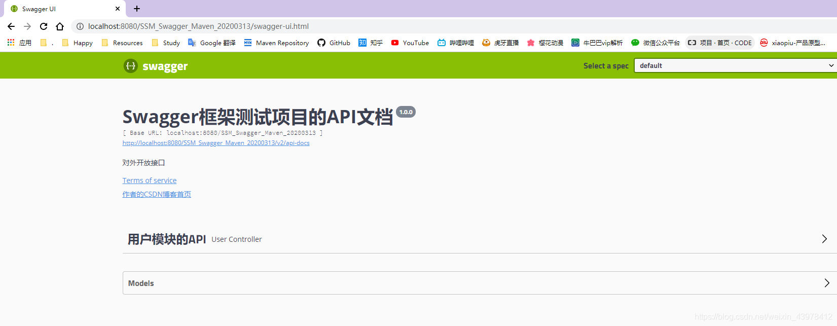This screenshot has width=837, height=326.
Task: Open the Zhihu (知乎) bookmark
Action: pos(371,43)
